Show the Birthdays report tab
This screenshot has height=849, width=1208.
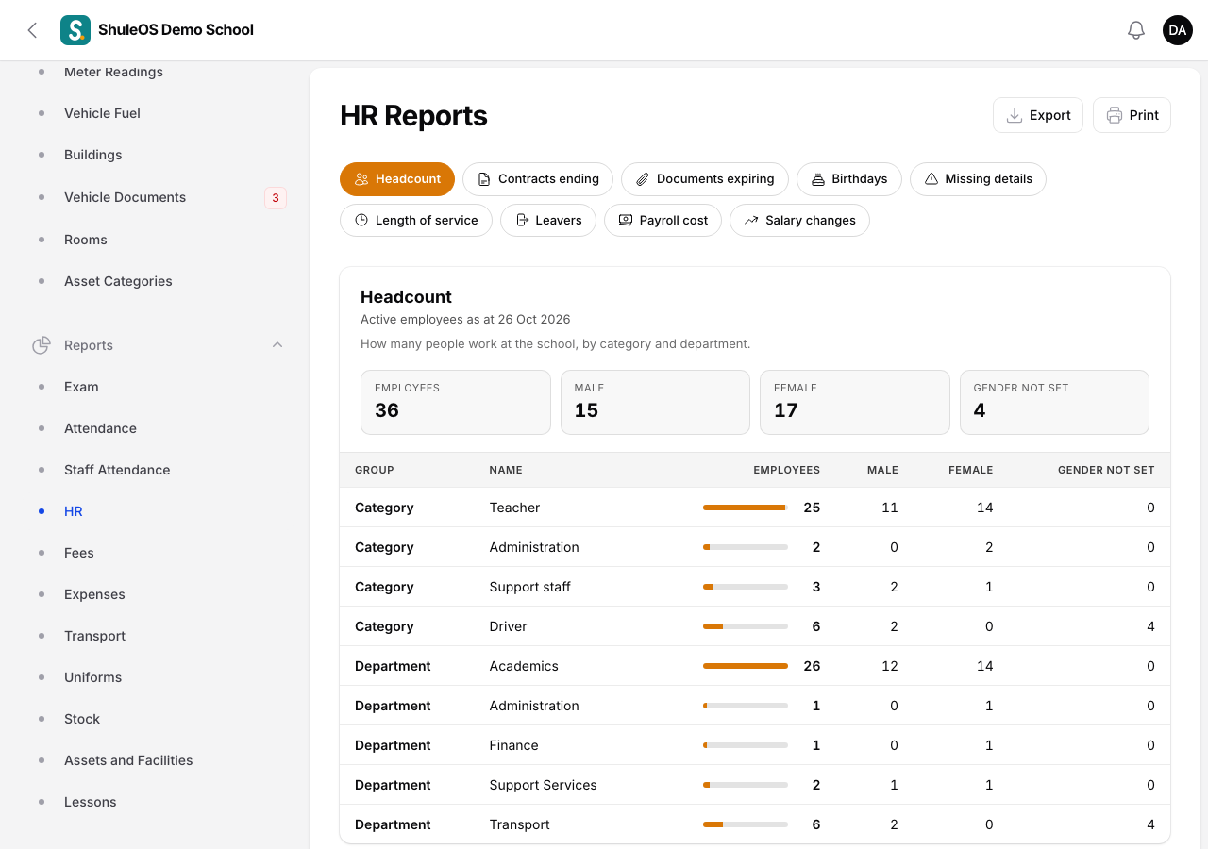(x=849, y=179)
